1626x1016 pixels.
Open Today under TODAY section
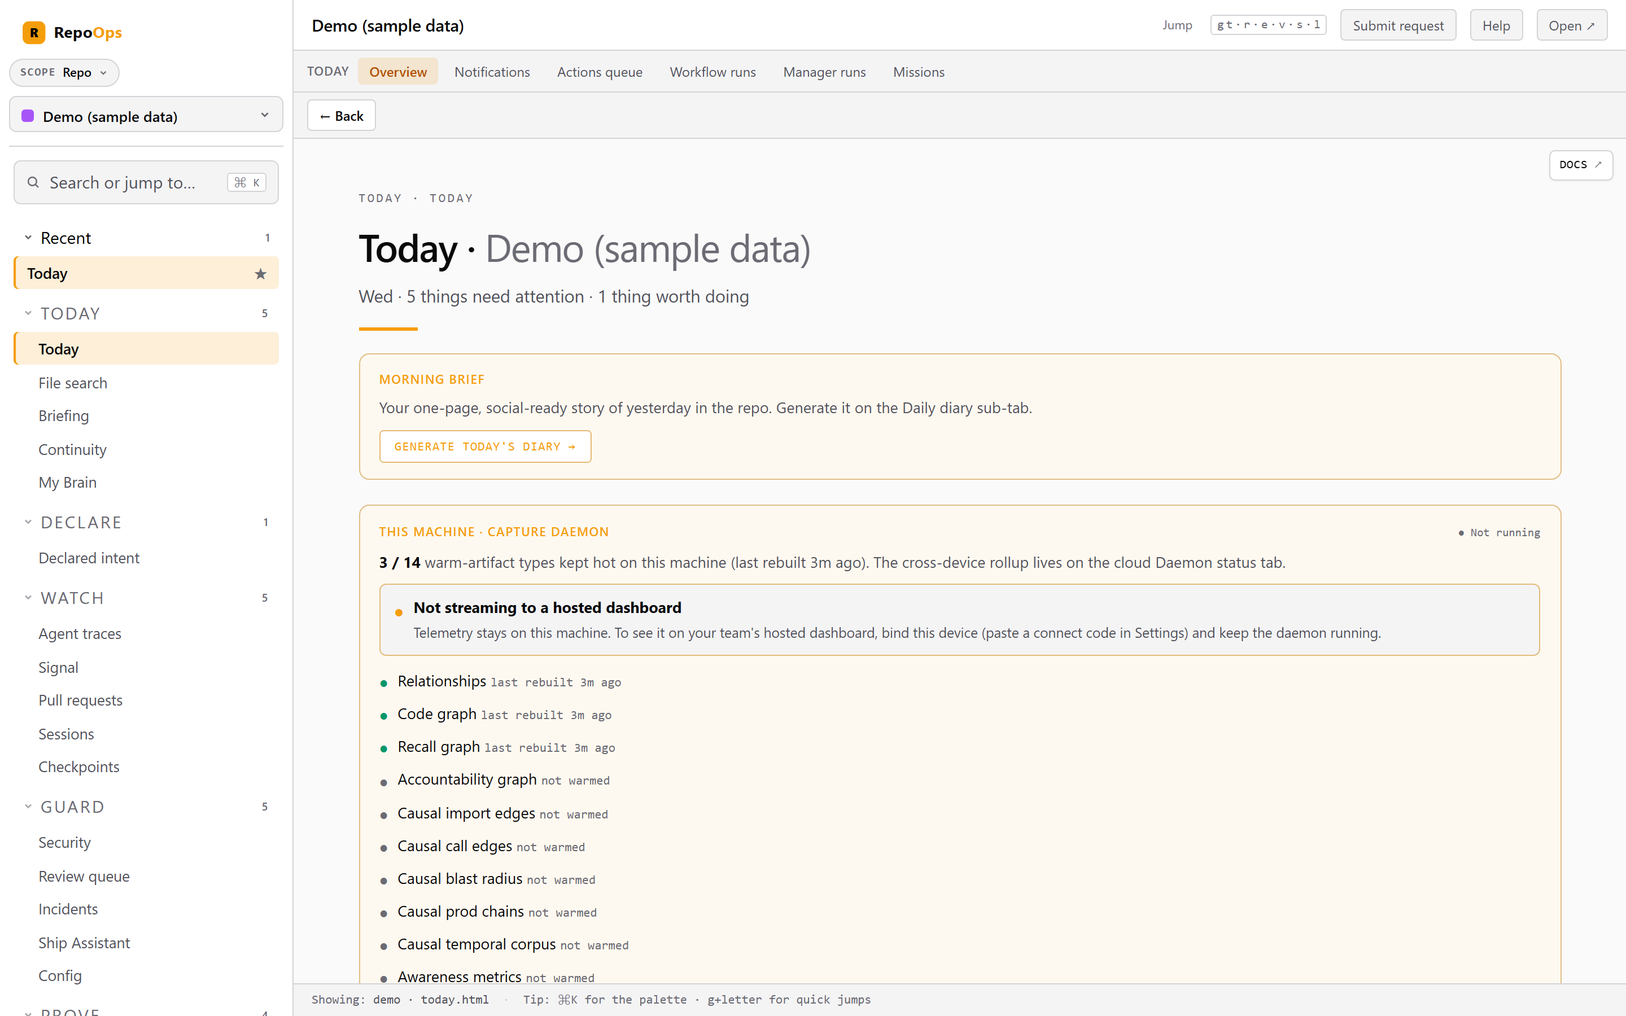146,349
